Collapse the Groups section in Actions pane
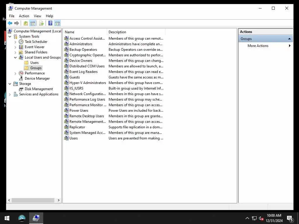Viewport: 299px width, 224px height. (x=289, y=39)
